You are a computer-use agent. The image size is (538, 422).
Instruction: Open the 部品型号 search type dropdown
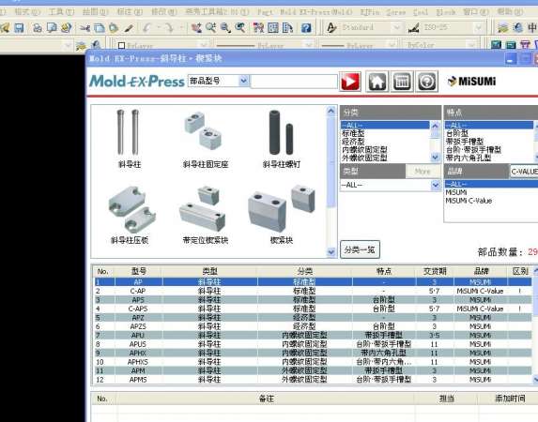point(243,81)
